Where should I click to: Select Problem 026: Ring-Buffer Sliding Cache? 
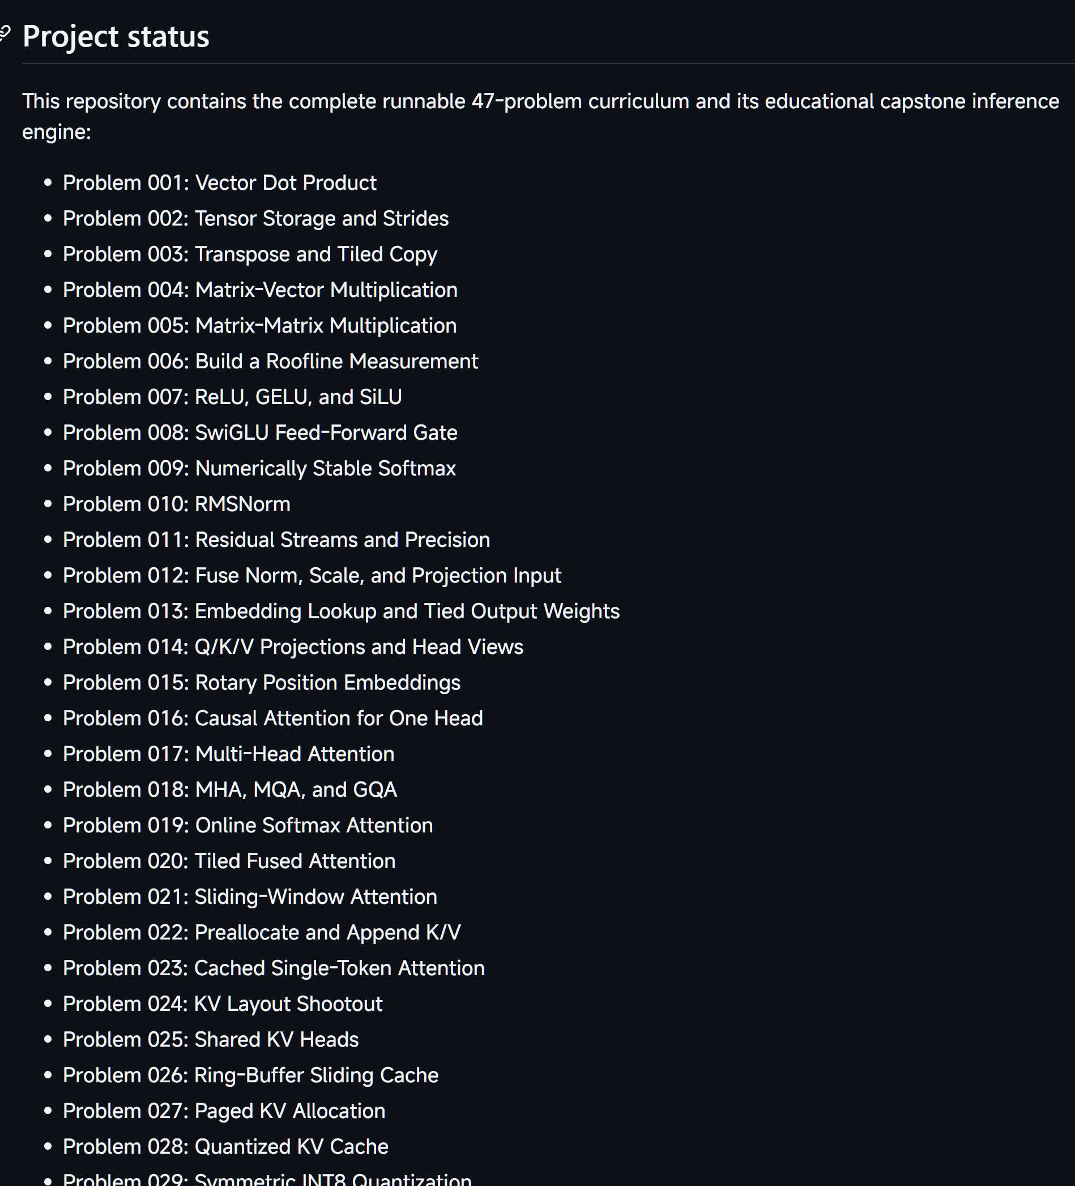250,1075
